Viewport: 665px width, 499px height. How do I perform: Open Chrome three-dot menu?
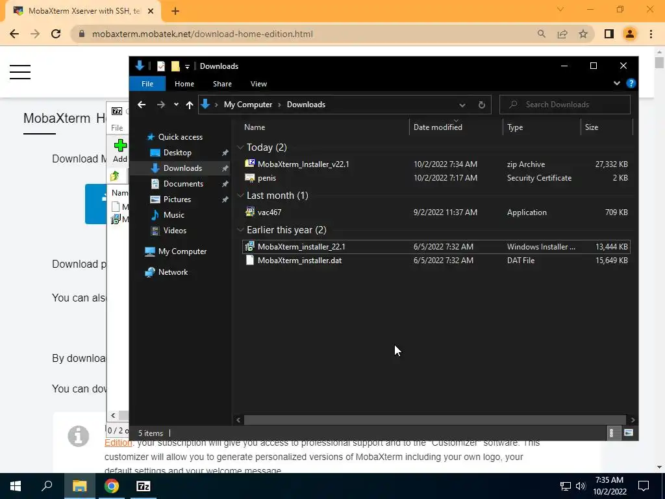pos(651,34)
